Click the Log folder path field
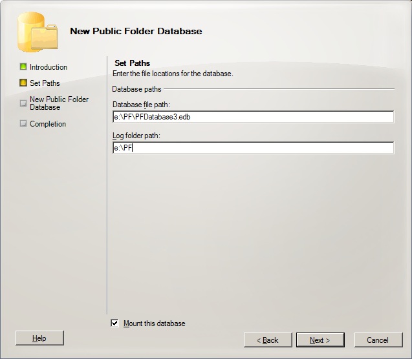 coord(253,148)
